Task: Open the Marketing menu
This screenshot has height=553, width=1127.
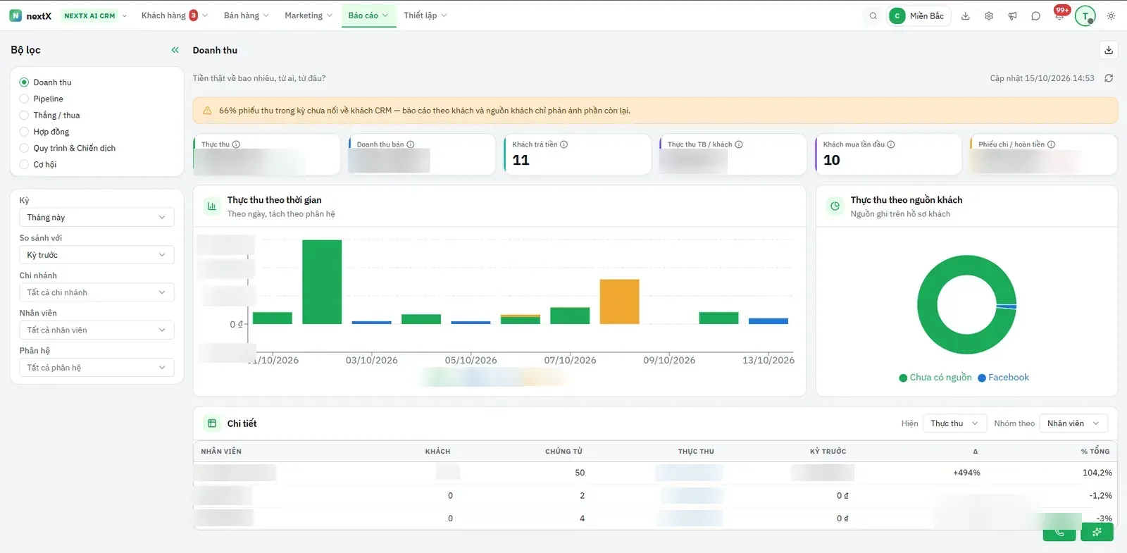Action: pos(308,15)
